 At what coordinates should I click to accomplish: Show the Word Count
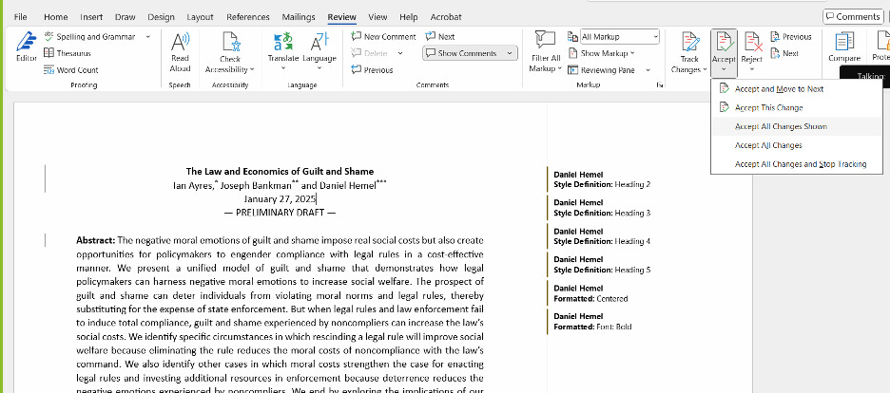[x=70, y=70]
